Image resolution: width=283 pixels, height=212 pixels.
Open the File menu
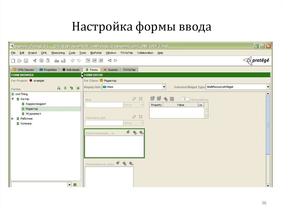coord(13,53)
